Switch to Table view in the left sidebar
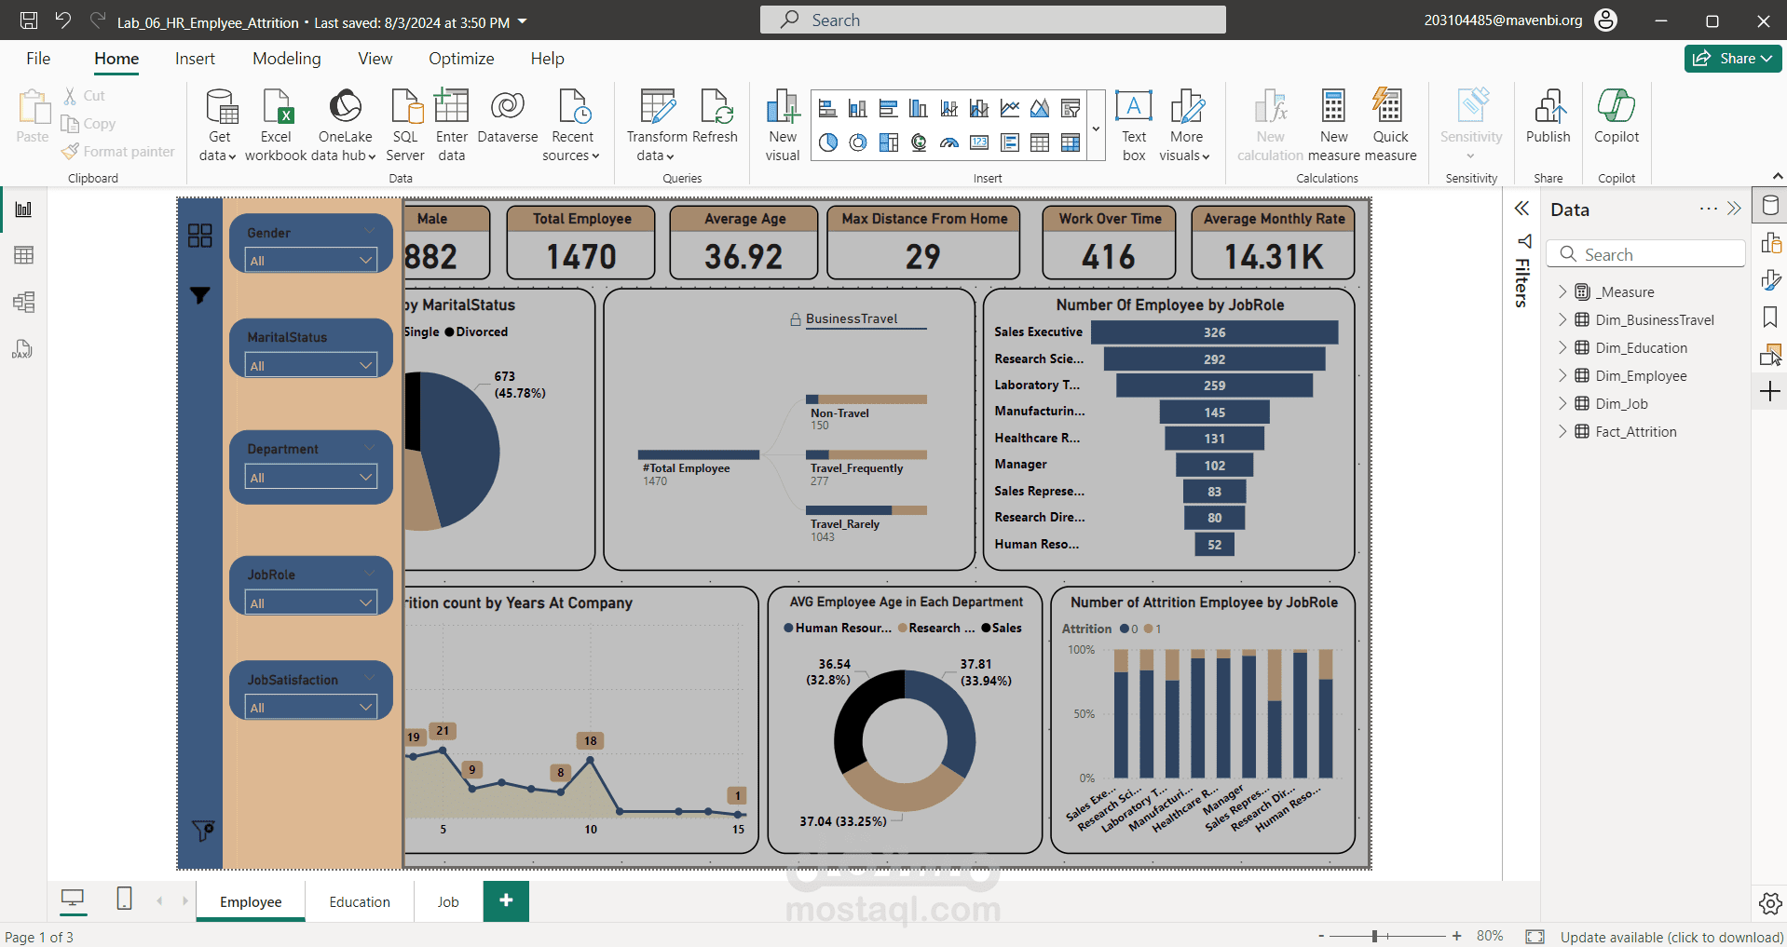The width and height of the screenshot is (1787, 947). [x=23, y=255]
